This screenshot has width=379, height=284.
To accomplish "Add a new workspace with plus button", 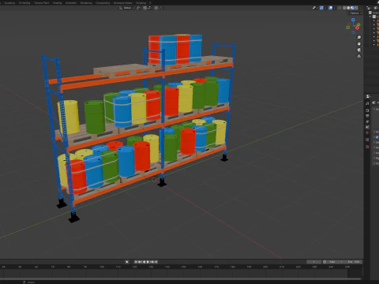I will (150, 3).
